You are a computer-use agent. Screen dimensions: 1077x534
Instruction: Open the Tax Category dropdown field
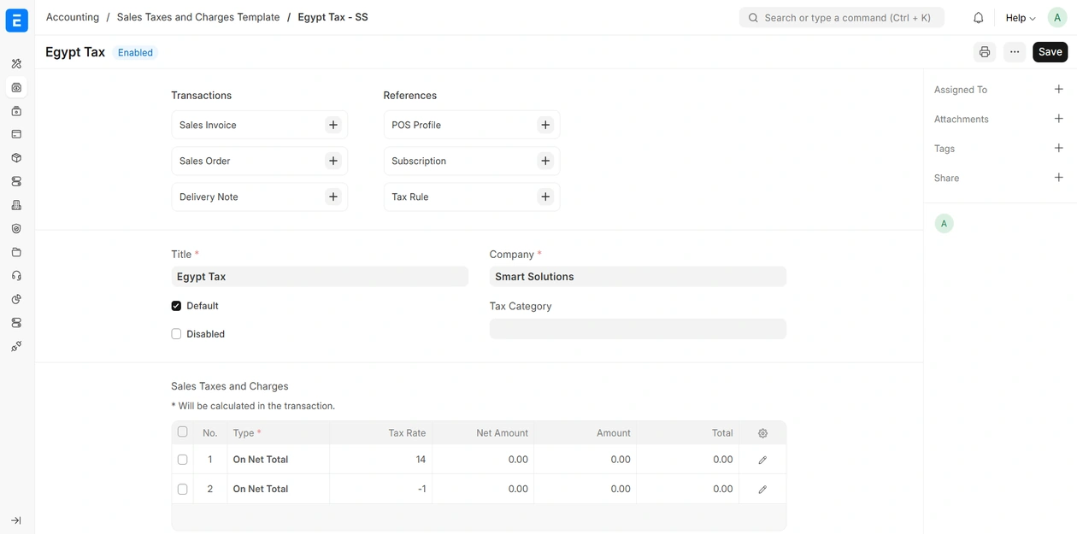[x=637, y=329]
